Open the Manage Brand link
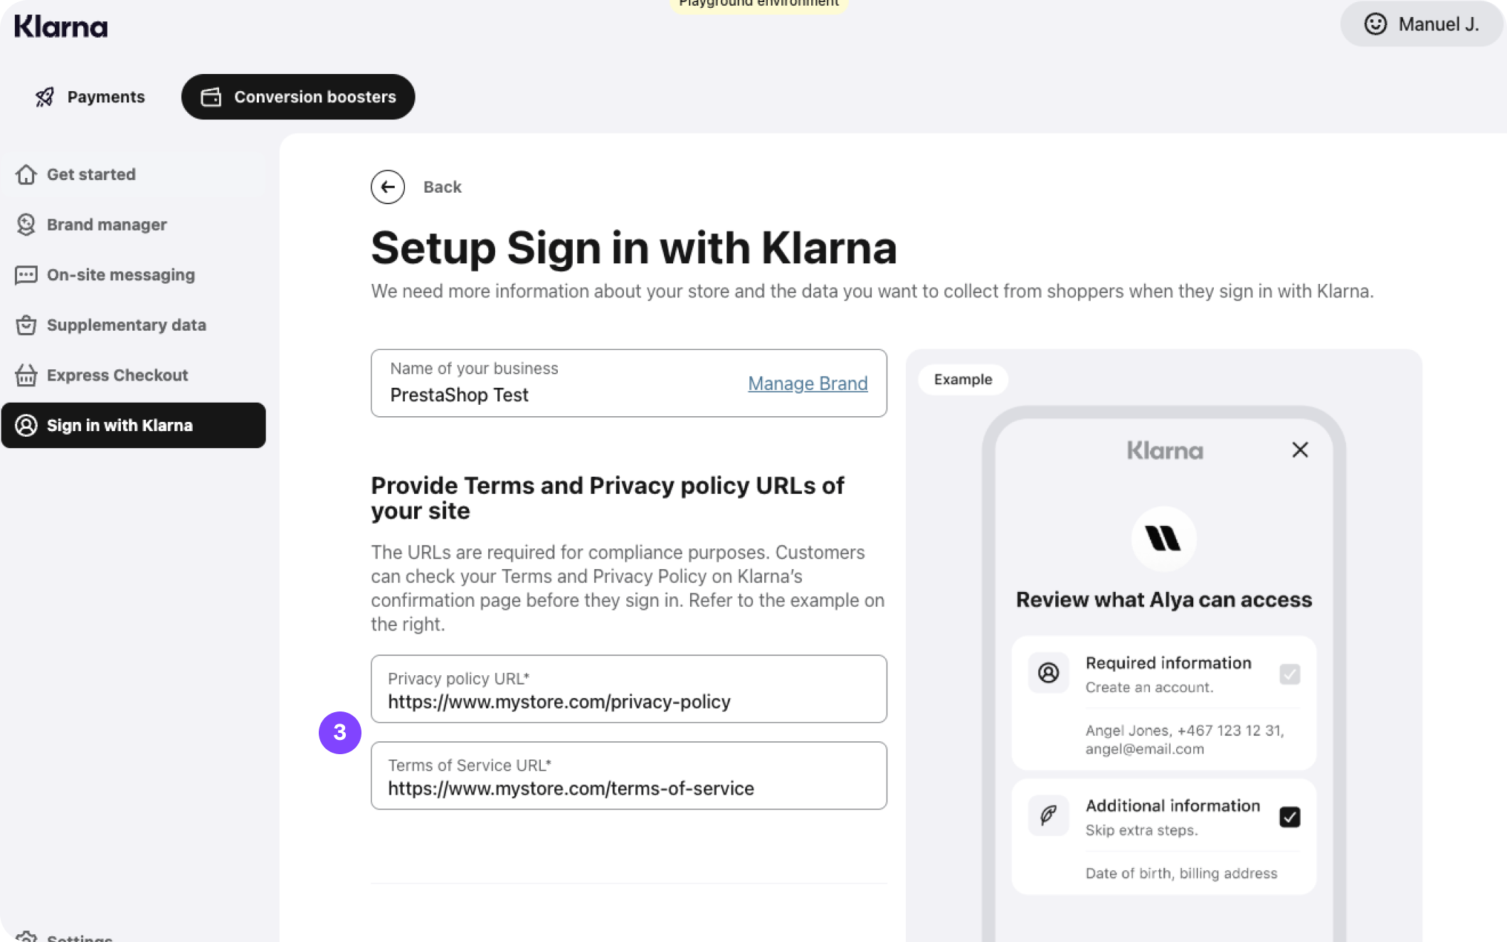 (808, 383)
